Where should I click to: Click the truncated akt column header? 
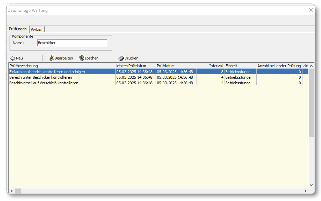click(x=306, y=66)
